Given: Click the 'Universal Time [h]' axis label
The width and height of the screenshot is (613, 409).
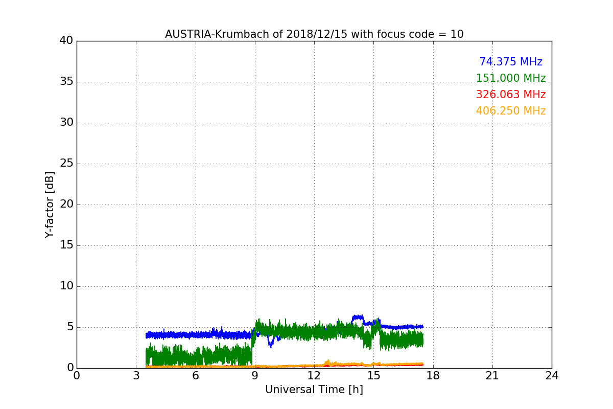Looking at the screenshot, I should point(314,390).
